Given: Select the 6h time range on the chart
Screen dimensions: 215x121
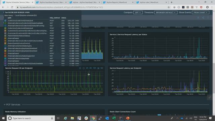Looking at the screenshot, I should click(91, 68).
